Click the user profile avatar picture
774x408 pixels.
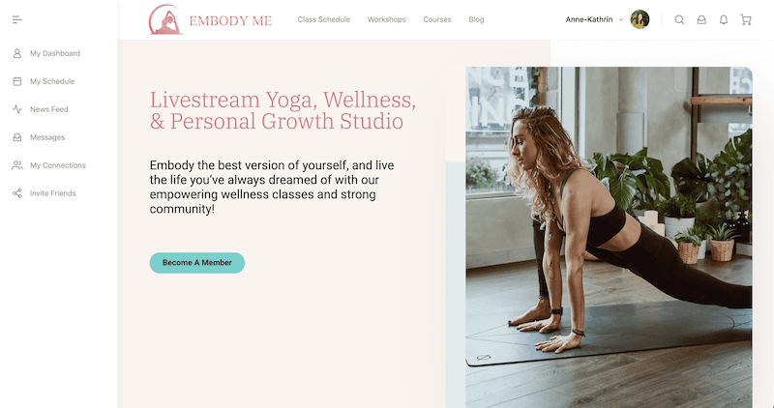pos(640,19)
